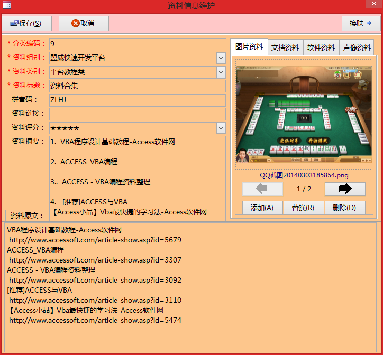Click the 删除(D) delete picture button
The height and width of the screenshot is (355, 383).
point(345,208)
